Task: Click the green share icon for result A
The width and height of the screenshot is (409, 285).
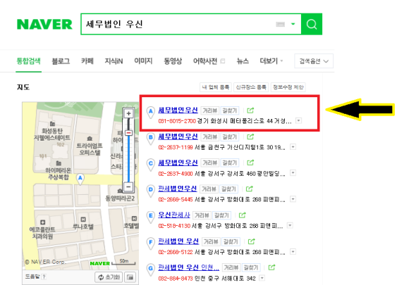Action: [x=250, y=110]
